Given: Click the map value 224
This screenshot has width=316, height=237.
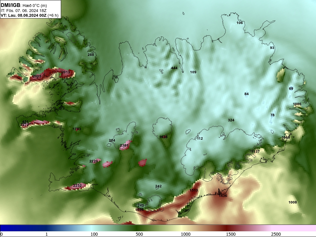Looking at the screenshot, I should point(112,141).
